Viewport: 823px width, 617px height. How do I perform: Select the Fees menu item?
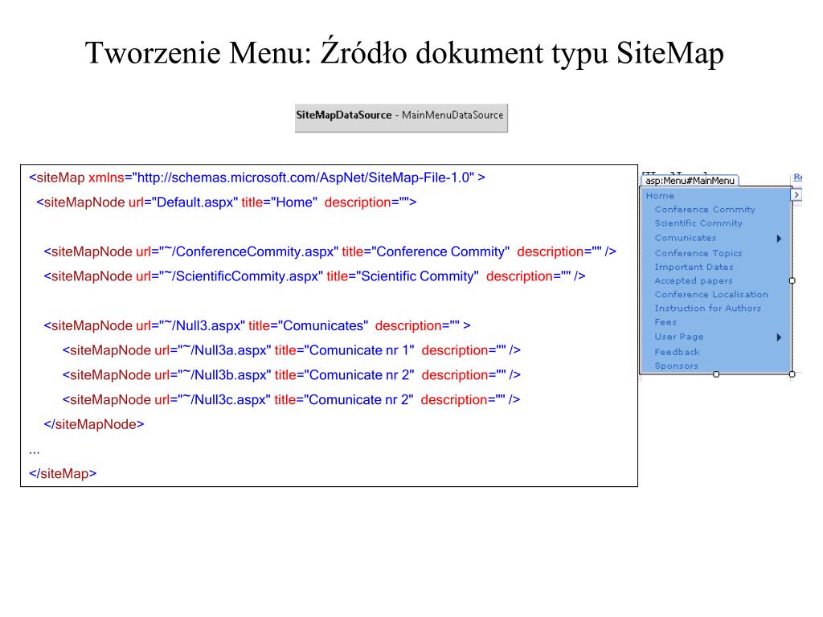coord(665,321)
